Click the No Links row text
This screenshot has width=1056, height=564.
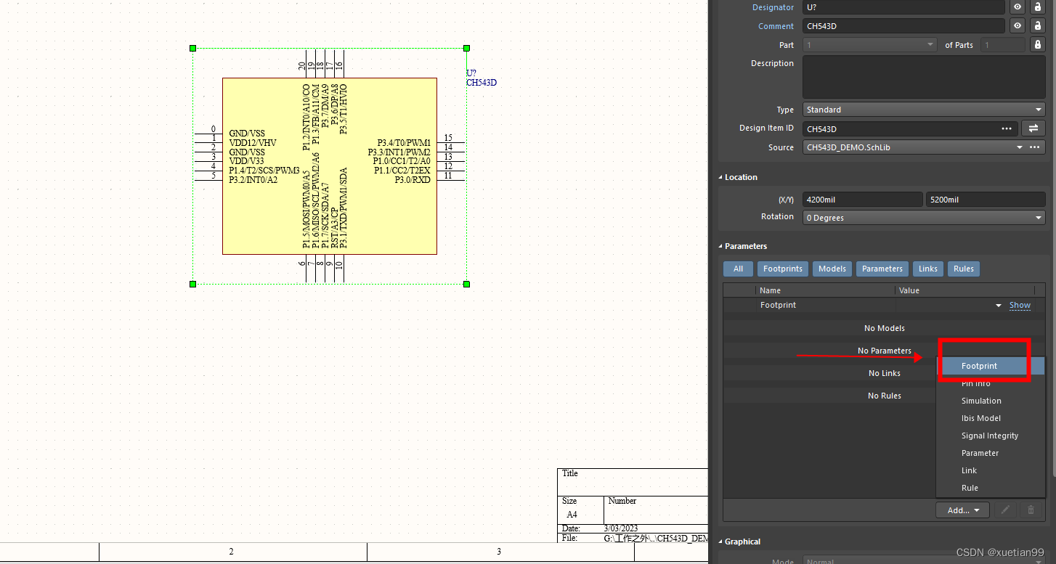click(884, 373)
